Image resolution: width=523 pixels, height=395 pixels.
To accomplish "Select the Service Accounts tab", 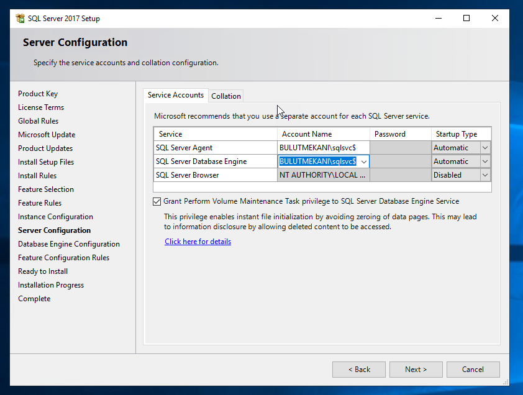I will click(175, 95).
